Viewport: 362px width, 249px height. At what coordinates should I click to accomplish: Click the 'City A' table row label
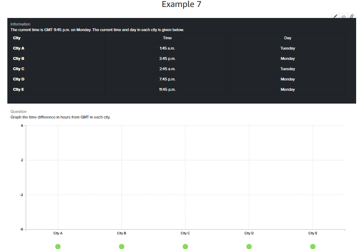(x=18, y=48)
